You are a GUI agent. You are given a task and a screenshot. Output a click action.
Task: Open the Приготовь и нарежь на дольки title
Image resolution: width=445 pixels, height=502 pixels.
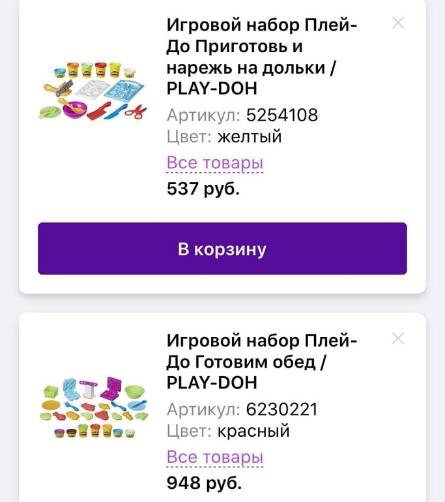click(x=261, y=46)
